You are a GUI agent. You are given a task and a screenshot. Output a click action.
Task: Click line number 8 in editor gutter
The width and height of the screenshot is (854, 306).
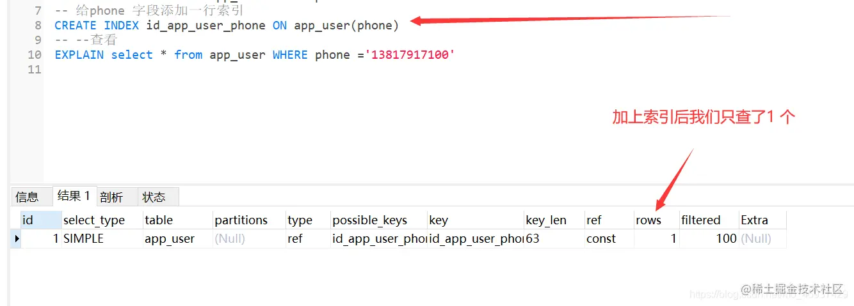[38, 26]
